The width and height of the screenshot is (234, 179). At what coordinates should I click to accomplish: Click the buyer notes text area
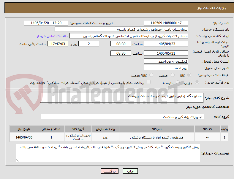pyautogui.click(x=108, y=153)
